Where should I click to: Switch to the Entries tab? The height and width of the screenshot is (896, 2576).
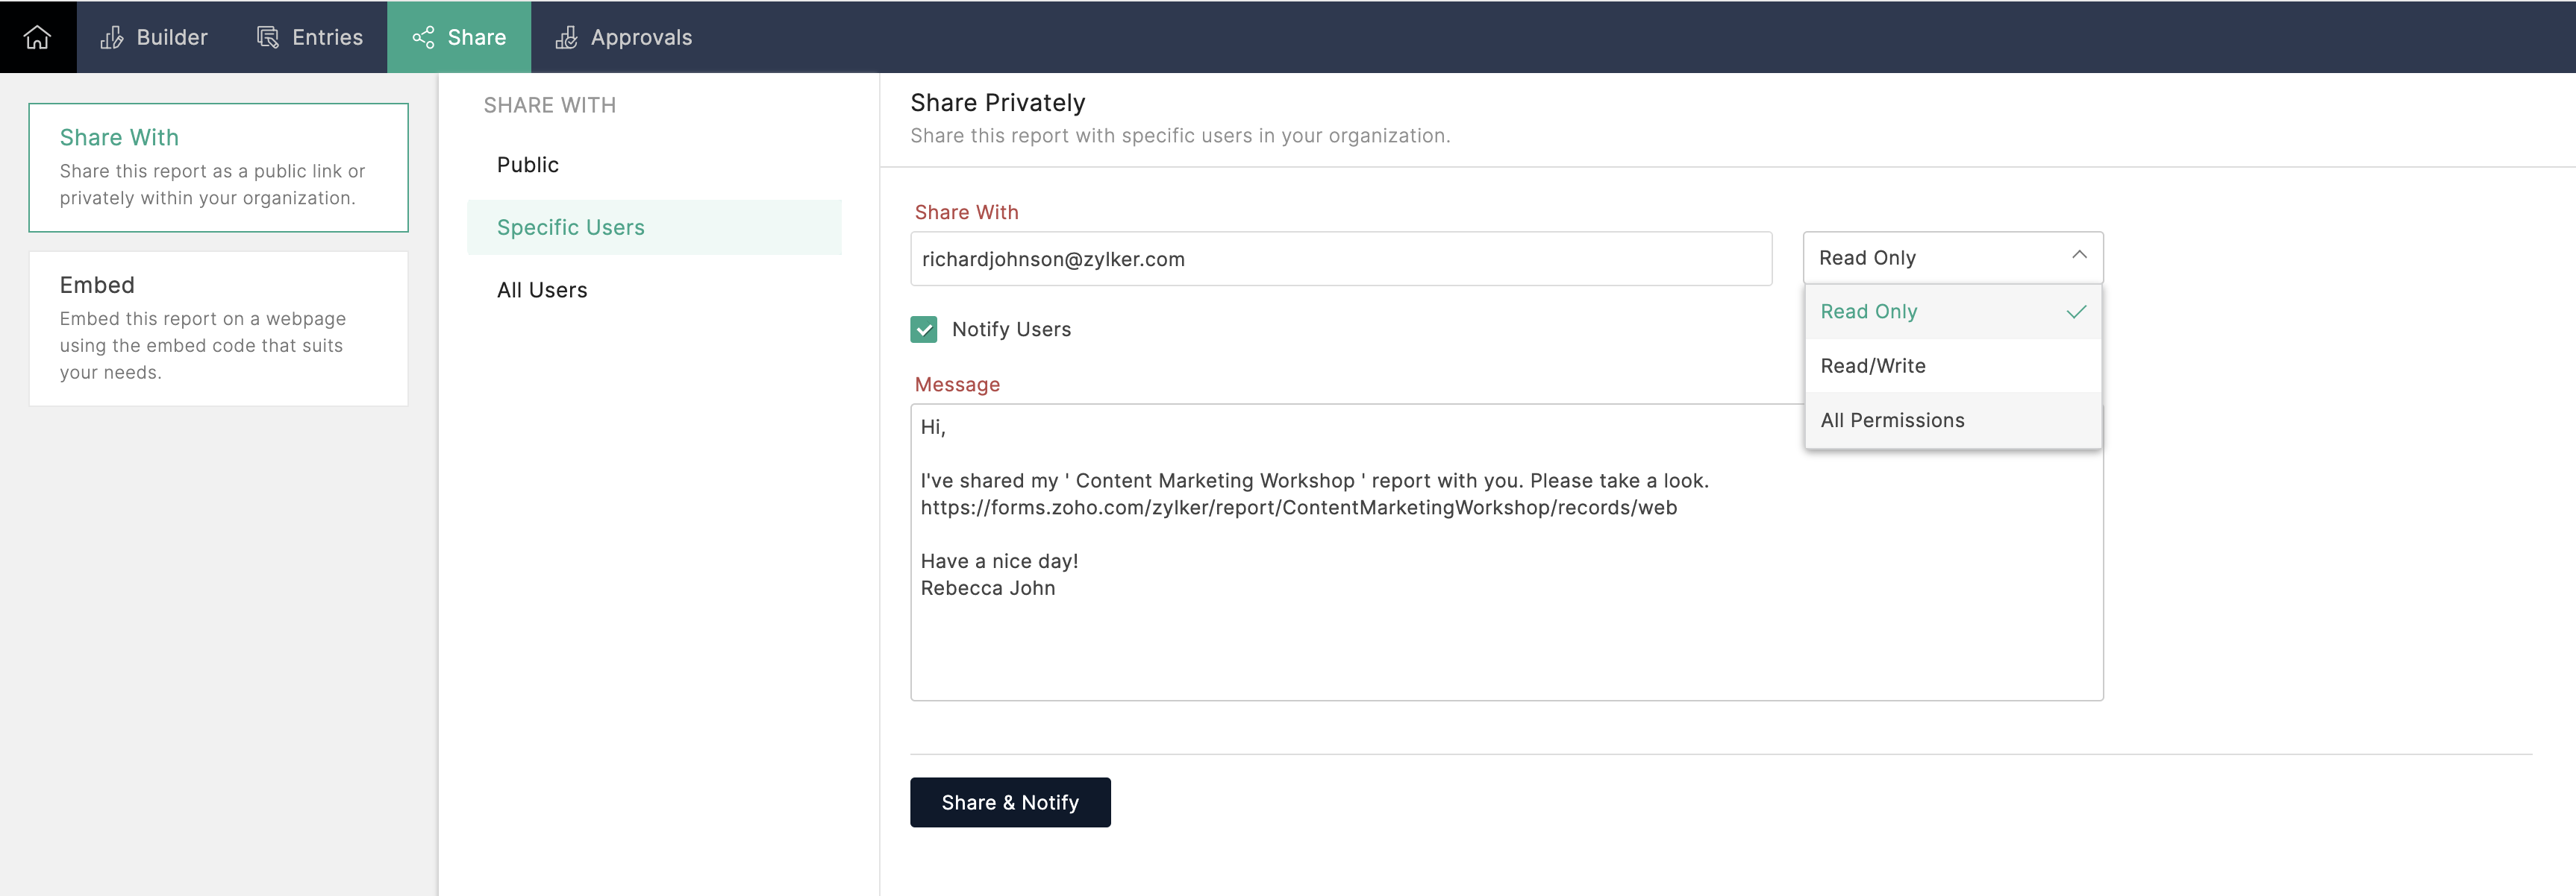326,38
